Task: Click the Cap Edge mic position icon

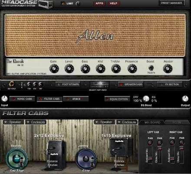Action: point(21,162)
